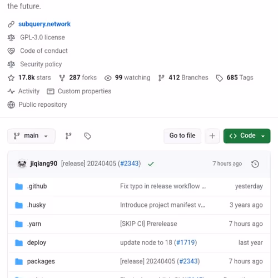Open the .husky folder
The width and height of the screenshot is (278, 278).
coord(36,205)
